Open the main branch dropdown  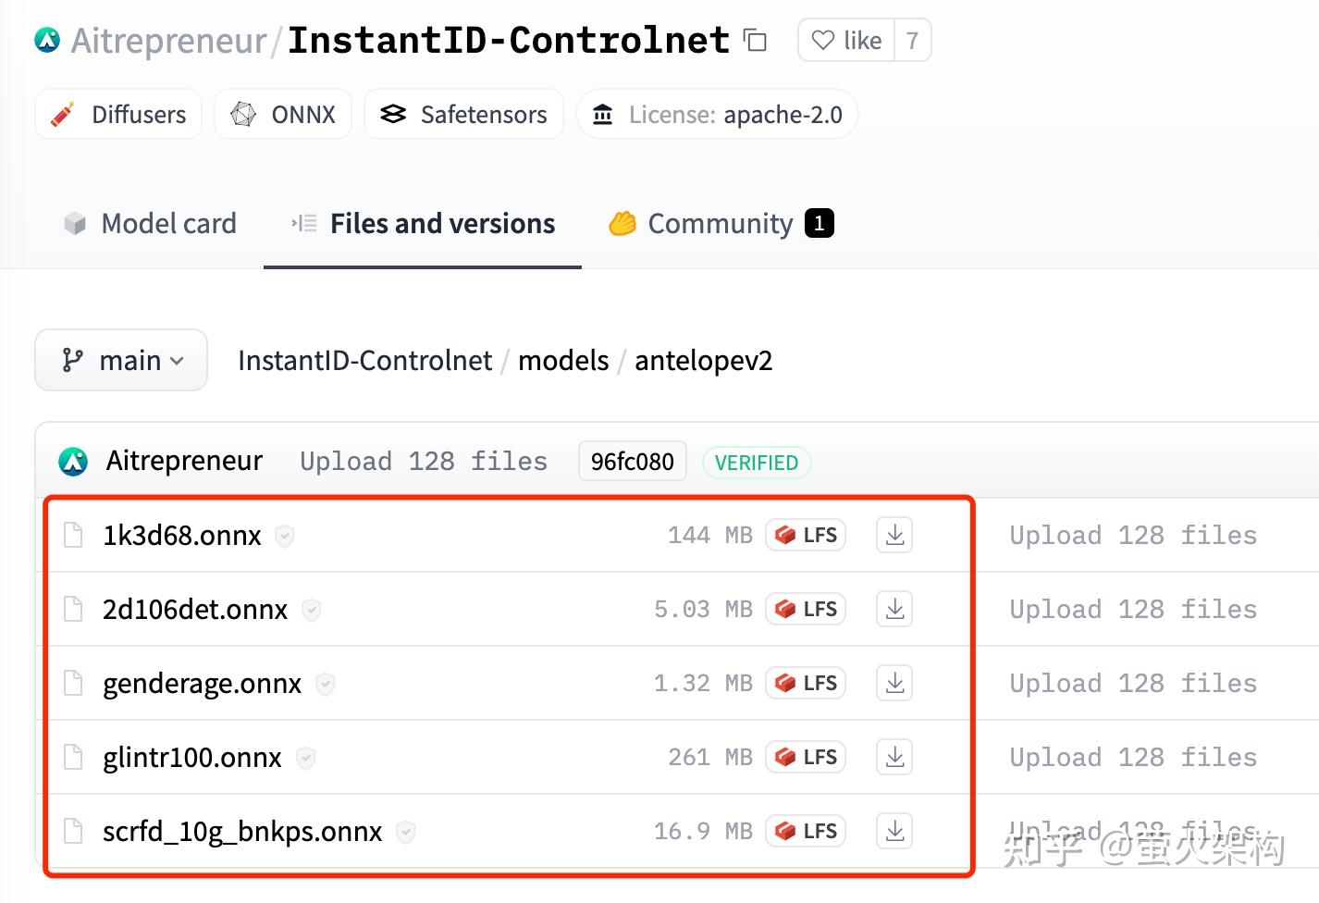click(121, 360)
